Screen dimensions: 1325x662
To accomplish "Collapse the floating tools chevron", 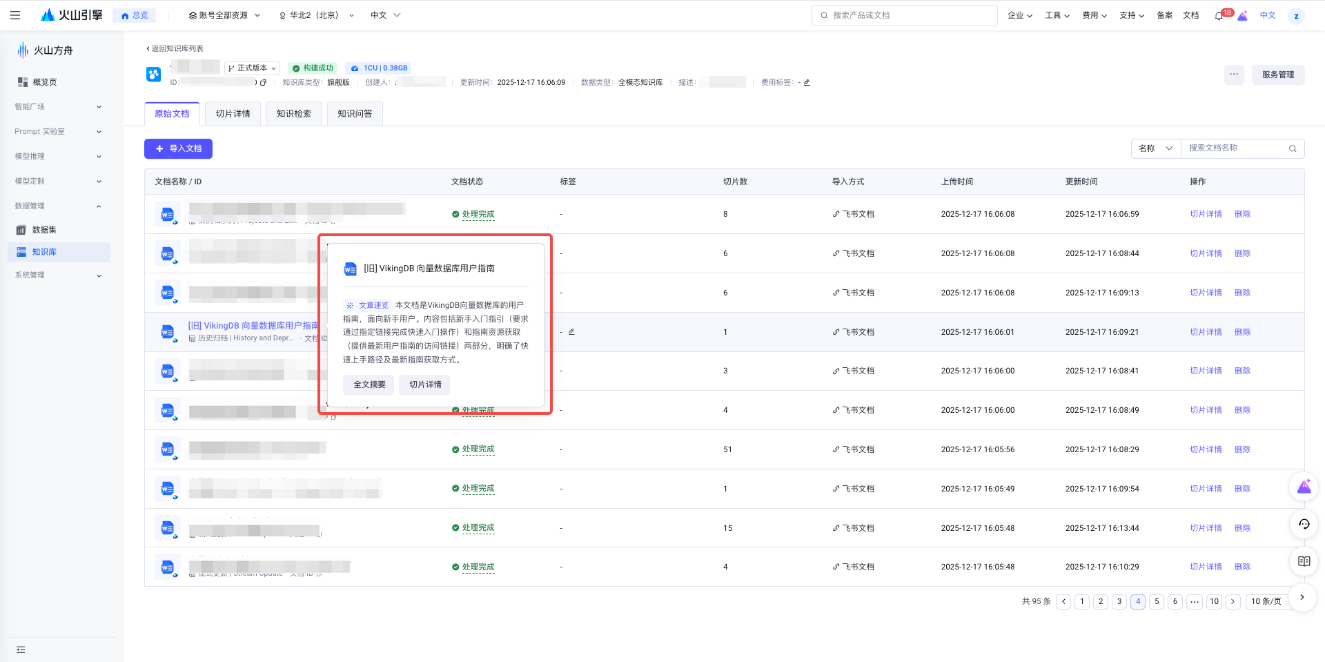I will (1302, 597).
